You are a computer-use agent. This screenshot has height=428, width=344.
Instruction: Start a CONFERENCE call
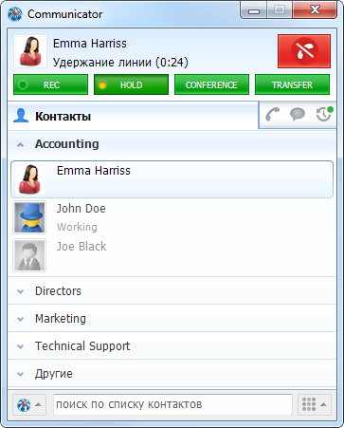click(x=211, y=84)
